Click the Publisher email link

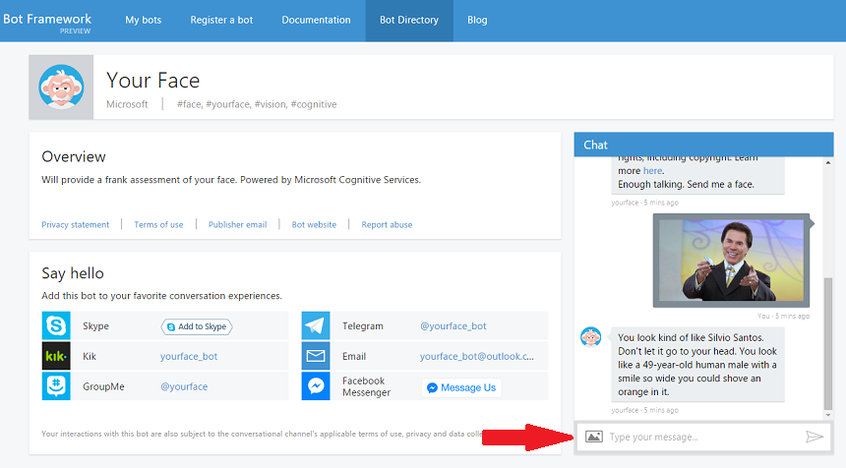pyautogui.click(x=237, y=225)
